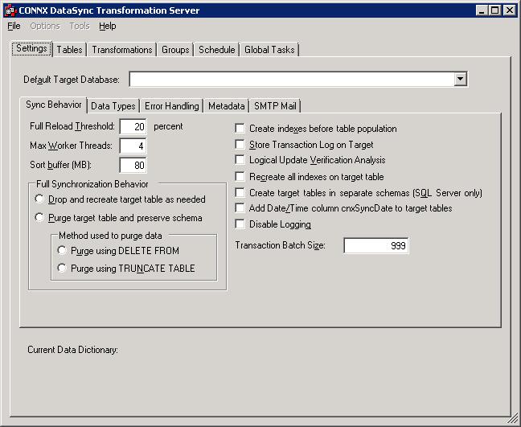Go to the Groups tab
Viewport: 521px width, 427px height.
(175, 50)
